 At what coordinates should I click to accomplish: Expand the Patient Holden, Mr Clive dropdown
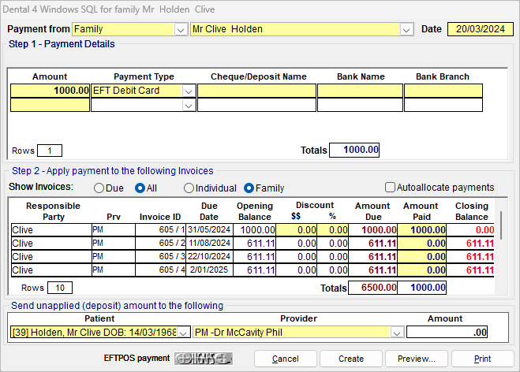(183, 333)
